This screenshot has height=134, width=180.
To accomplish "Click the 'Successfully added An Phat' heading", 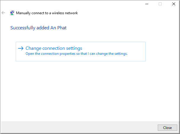I will pos(39,28).
